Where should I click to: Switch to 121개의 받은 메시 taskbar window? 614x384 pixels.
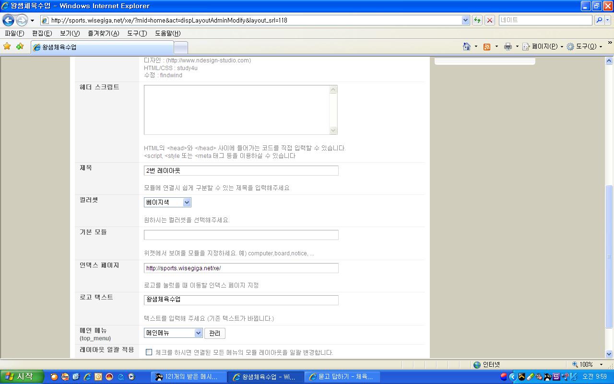(189, 377)
